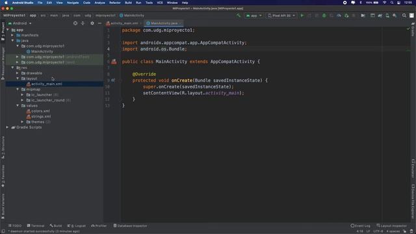416x234 pixels.
Task: Click the Collapse All icon in Project panel
Action: (83, 23)
